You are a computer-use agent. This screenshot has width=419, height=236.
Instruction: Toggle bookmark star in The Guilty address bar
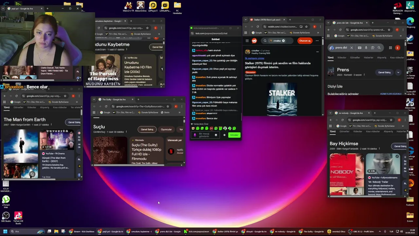coord(168,106)
